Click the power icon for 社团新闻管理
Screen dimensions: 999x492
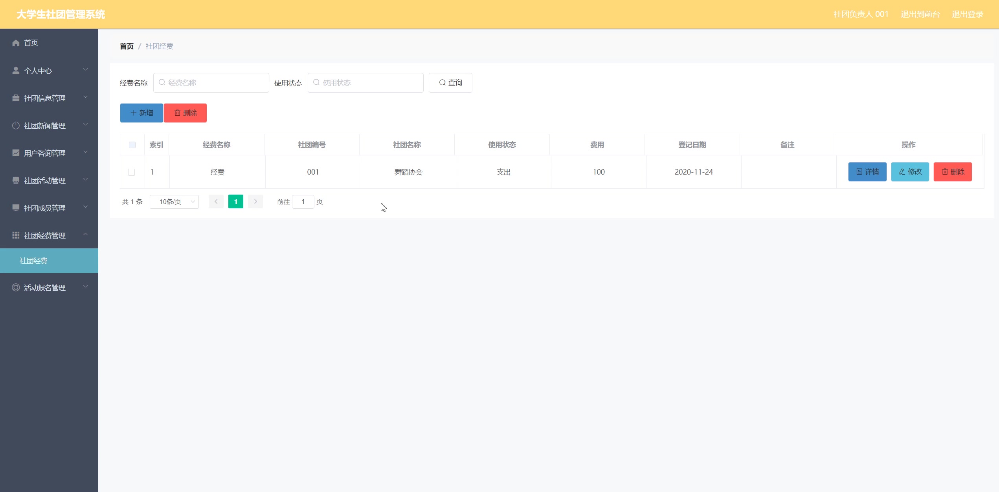[16, 126]
